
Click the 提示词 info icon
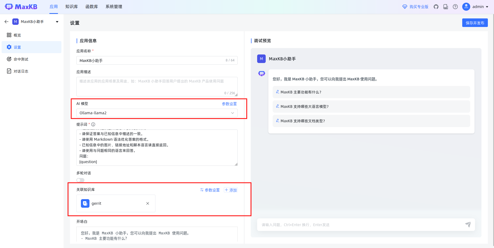pyautogui.click(x=93, y=124)
